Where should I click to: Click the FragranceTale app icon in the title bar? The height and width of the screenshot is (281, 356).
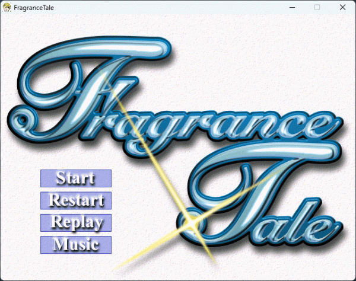(x=7, y=8)
